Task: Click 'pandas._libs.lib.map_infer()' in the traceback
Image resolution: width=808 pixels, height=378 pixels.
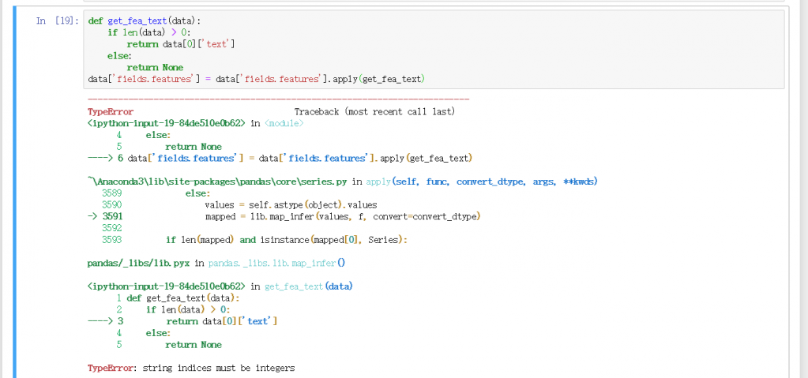Action: (x=276, y=263)
